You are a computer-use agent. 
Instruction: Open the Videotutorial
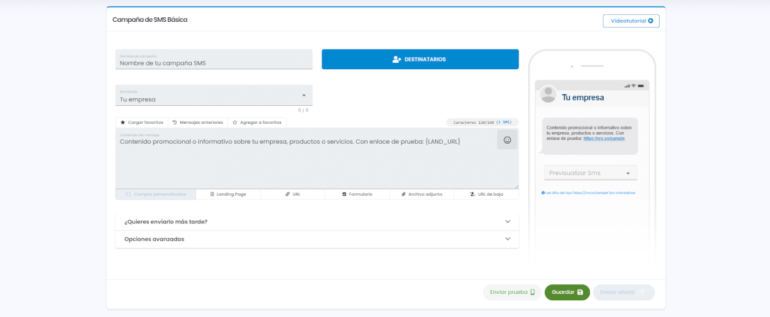point(631,21)
